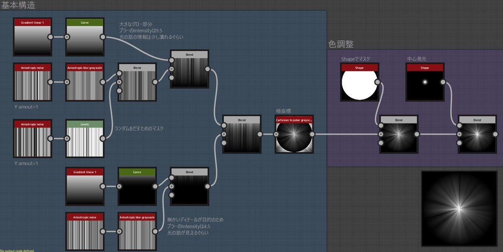Image resolution: width=503 pixels, height=252 pixels.
Task: Select the final Blend node fed by 中心発光 shape
Action: click(x=477, y=135)
